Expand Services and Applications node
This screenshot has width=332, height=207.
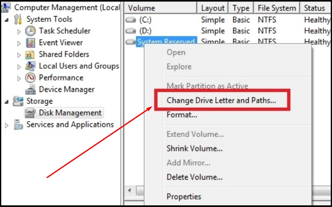coord(7,125)
